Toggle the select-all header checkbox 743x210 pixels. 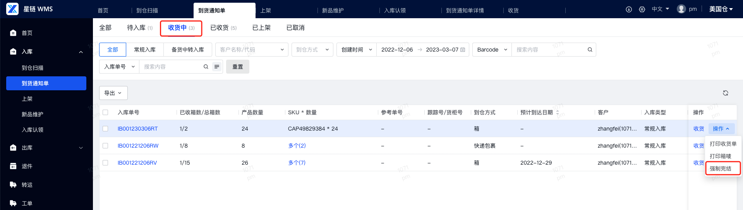pyautogui.click(x=105, y=112)
